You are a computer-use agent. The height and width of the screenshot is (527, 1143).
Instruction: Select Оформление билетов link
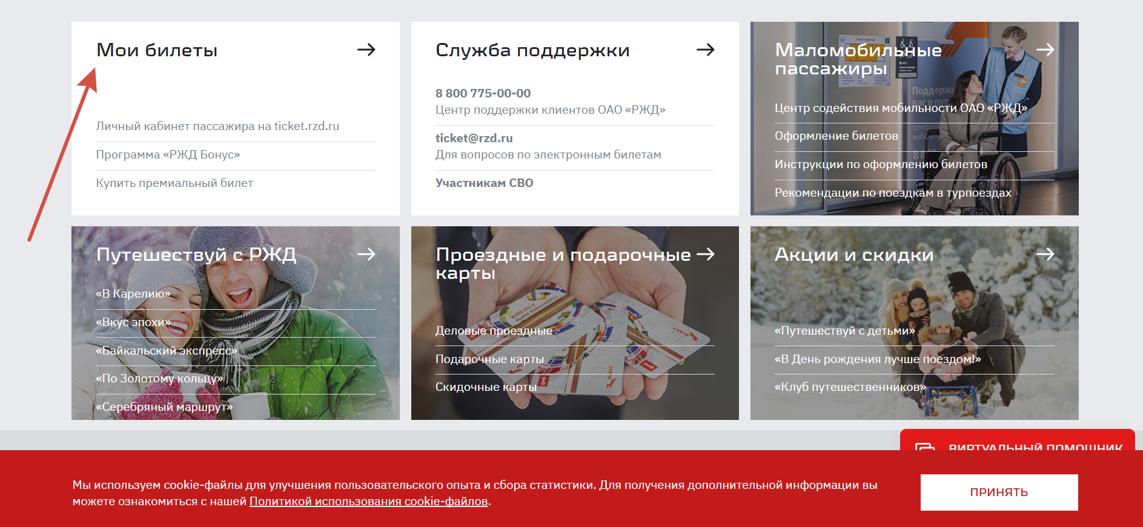tap(836, 136)
